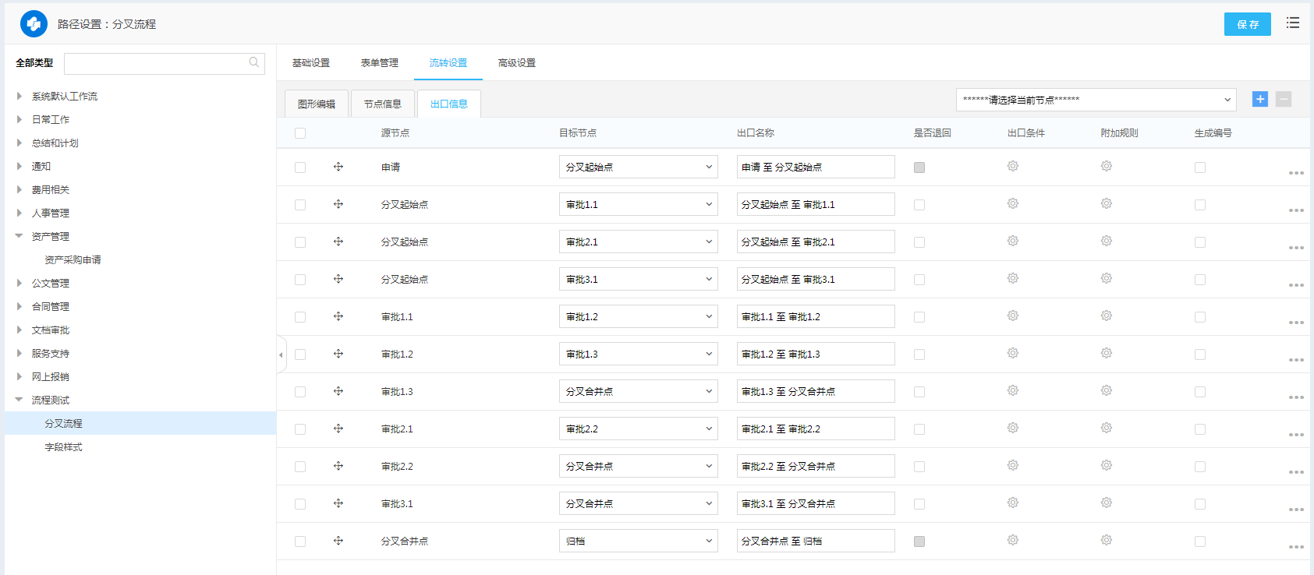Check the row checkbox for 审批1.2 source node

[300, 355]
